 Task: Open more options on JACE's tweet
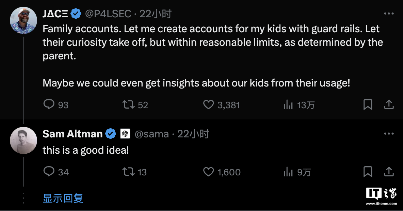[x=389, y=14]
